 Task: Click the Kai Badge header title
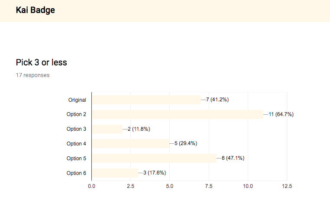(36, 10)
